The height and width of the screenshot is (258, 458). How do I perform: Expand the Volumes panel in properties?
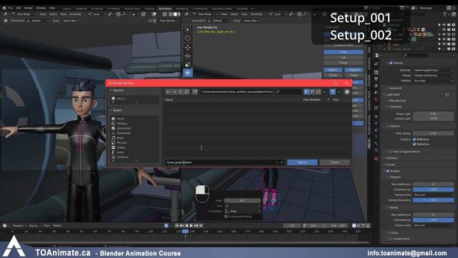tap(391, 158)
